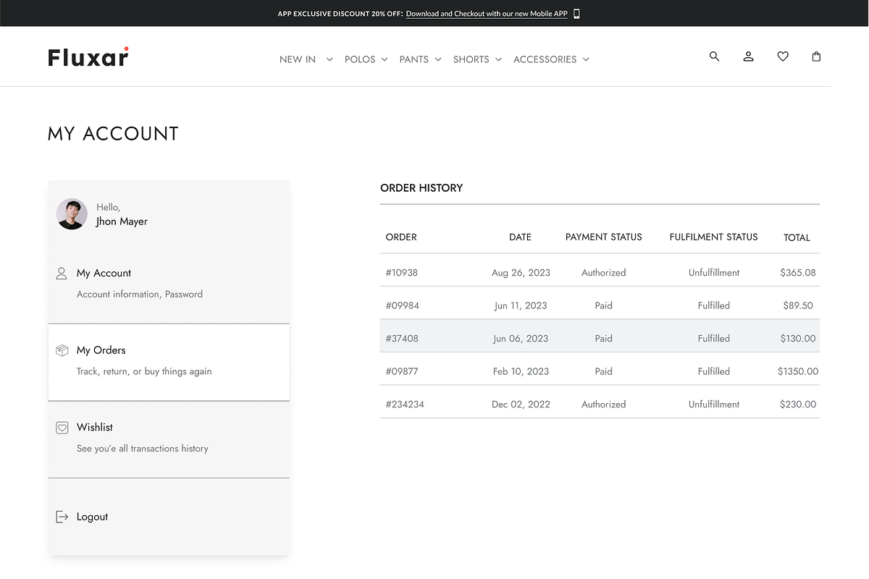Open the search icon in the header
Viewport: 869px width, 579px height.
coord(714,56)
